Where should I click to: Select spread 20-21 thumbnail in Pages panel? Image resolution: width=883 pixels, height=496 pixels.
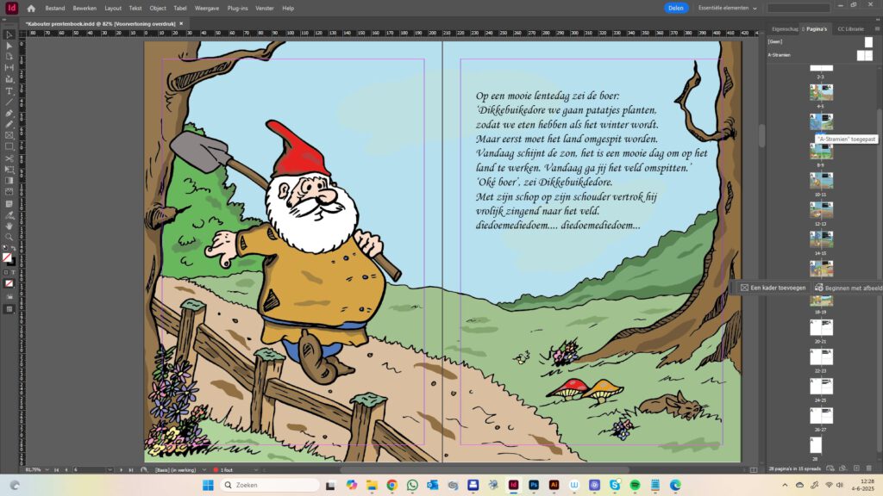click(x=821, y=327)
